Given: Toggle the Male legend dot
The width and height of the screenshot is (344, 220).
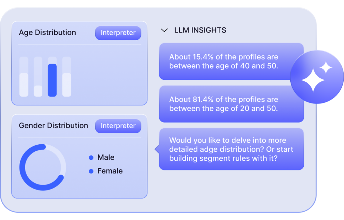Looking at the screenshot, I should [x=91, y=158].
